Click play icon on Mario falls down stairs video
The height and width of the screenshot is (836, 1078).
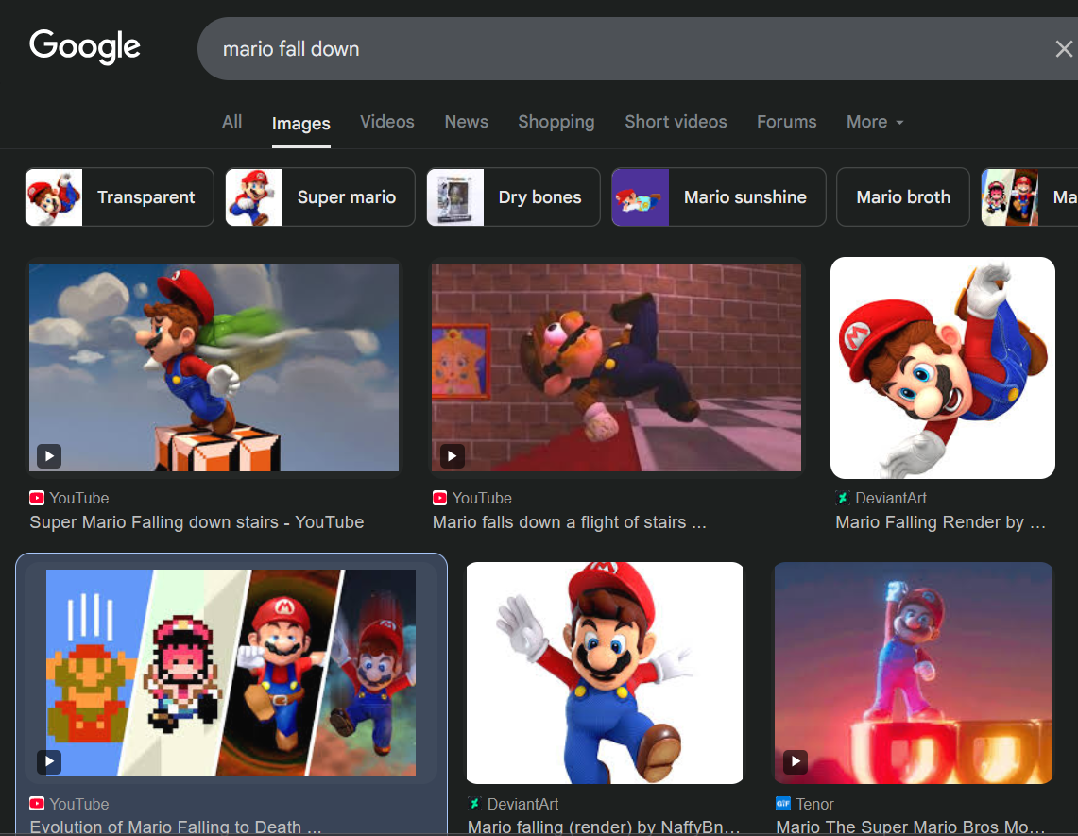tap(453, 456)
